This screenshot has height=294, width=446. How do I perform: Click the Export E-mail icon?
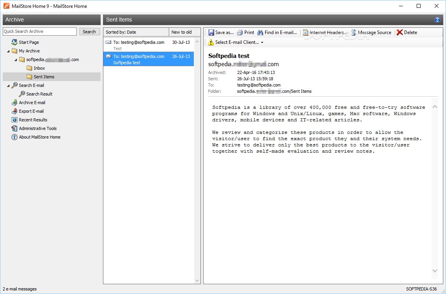tap(14, 111)
